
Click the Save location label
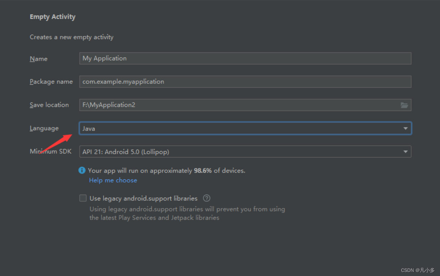point(49,105)
